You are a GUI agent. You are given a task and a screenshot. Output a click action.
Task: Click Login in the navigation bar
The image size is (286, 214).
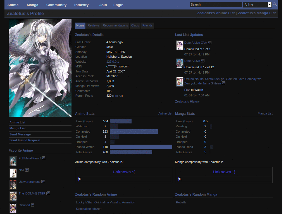(x=118, y=5)
